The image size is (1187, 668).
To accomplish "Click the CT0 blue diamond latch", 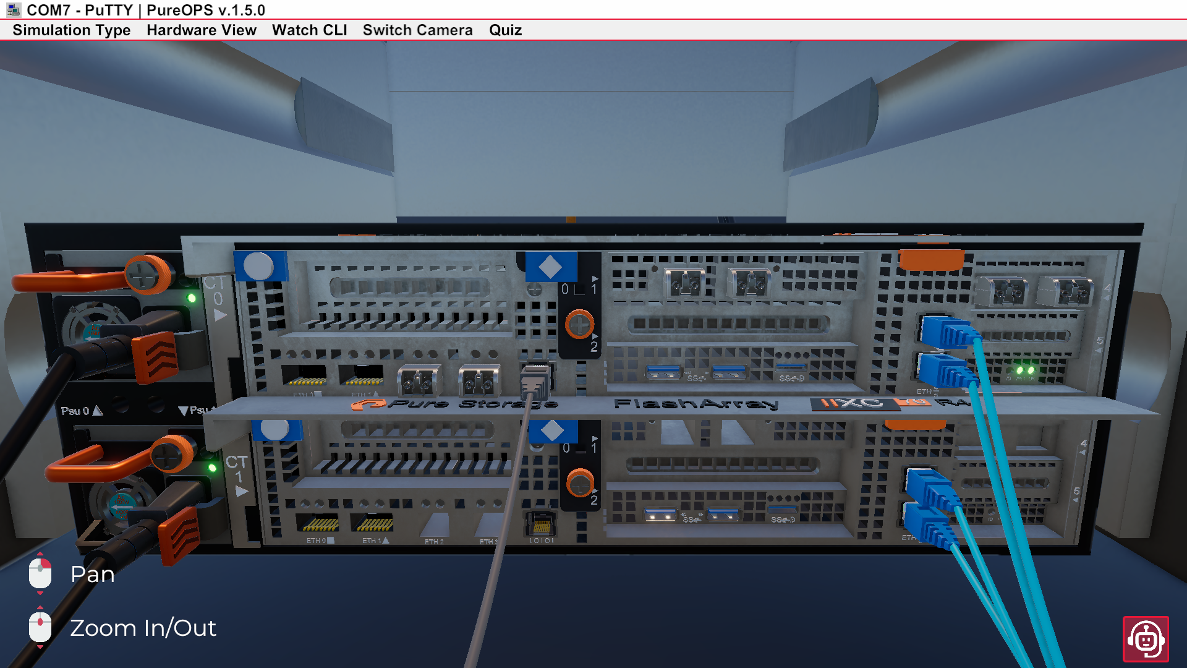I will 550,267.
